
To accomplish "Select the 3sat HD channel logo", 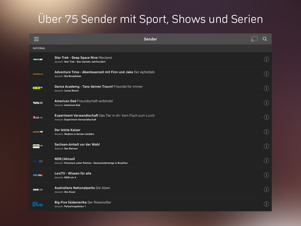I will (38, 117).
